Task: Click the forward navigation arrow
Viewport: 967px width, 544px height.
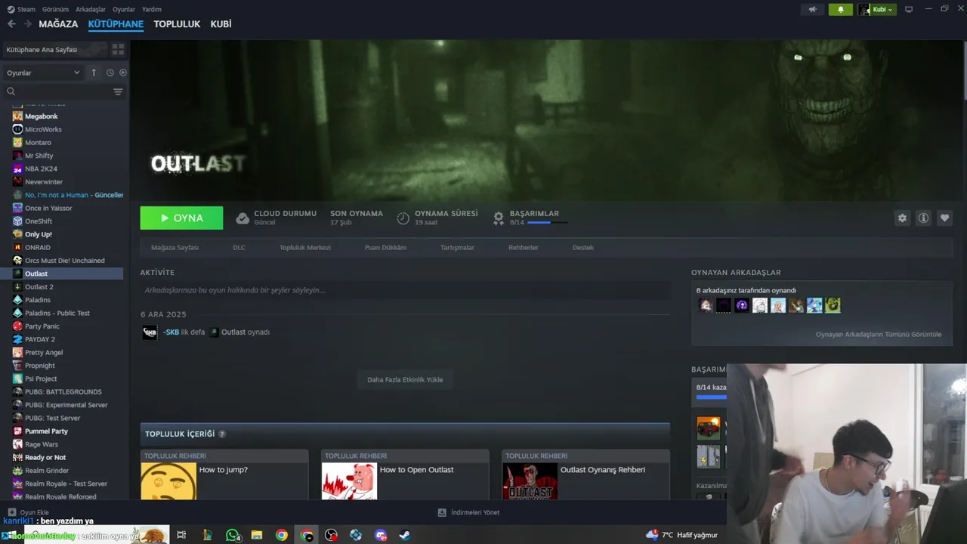Action: click(x=28, y=24)
